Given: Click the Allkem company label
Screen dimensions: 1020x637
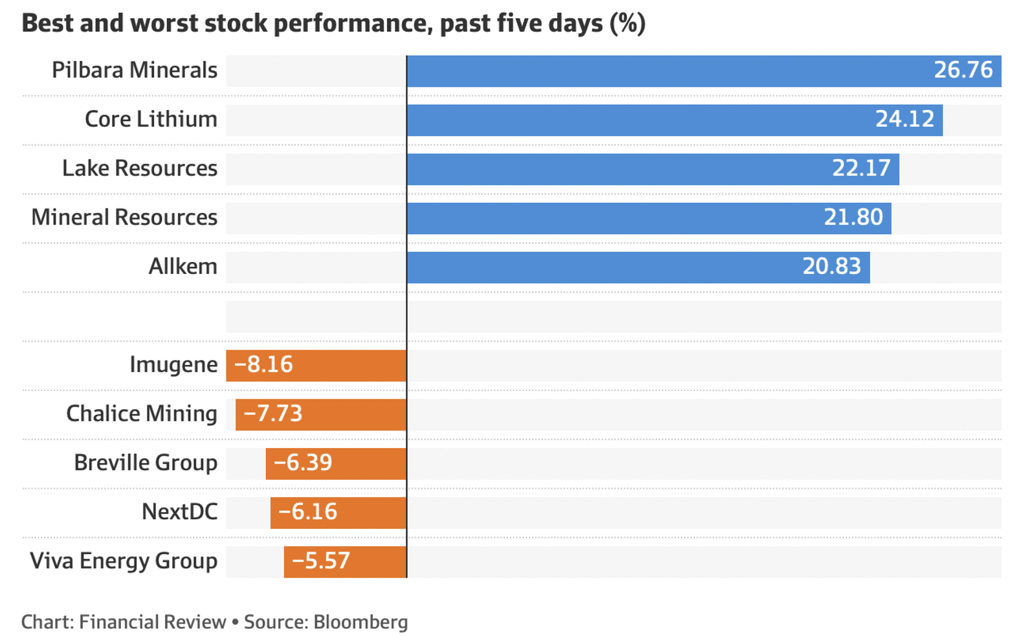Looking at the screenshot, I should [183, 267].
